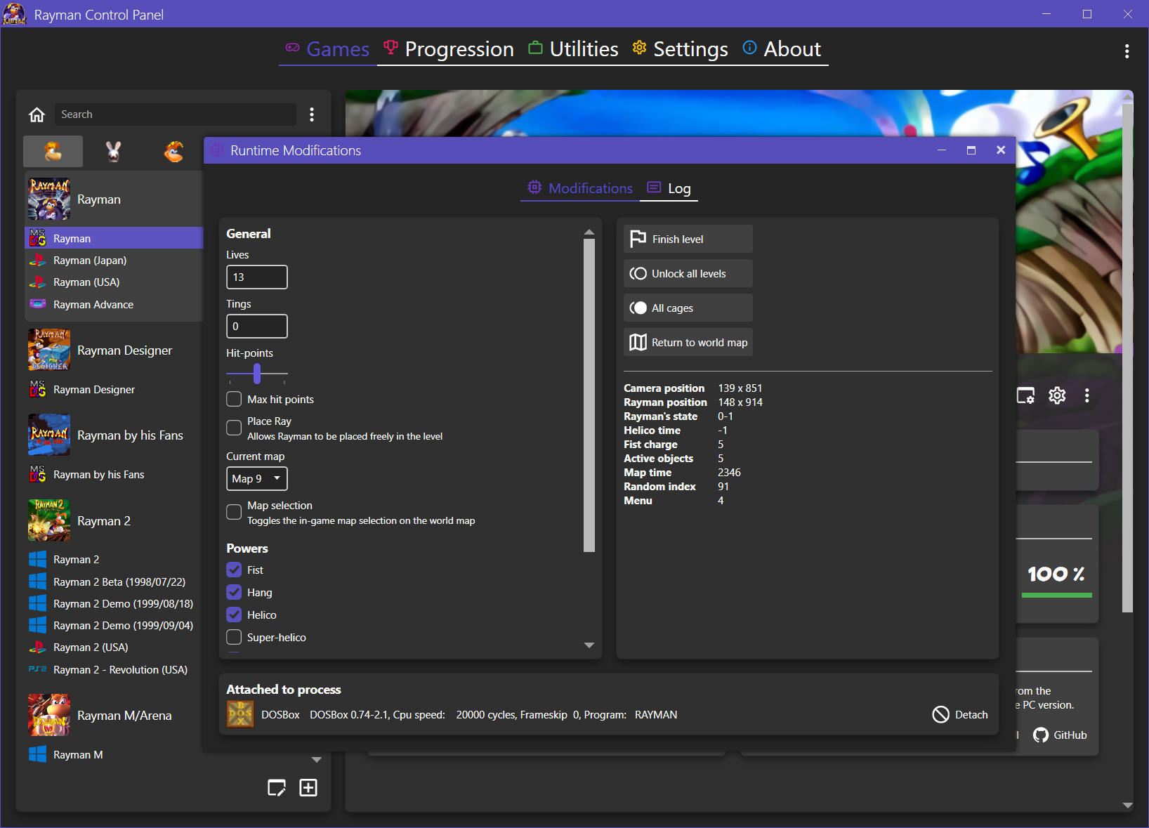Click the Rayman Designer cover thumbnail
Viewport: 1149px width, 828px height.
[x=49, y=350]
